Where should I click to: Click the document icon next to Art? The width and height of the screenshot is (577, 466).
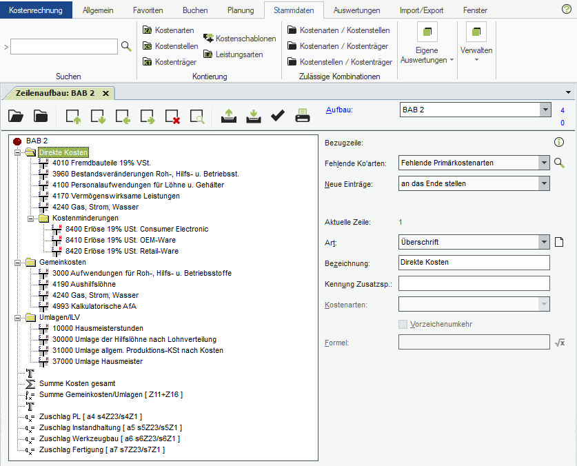[559, 242]
